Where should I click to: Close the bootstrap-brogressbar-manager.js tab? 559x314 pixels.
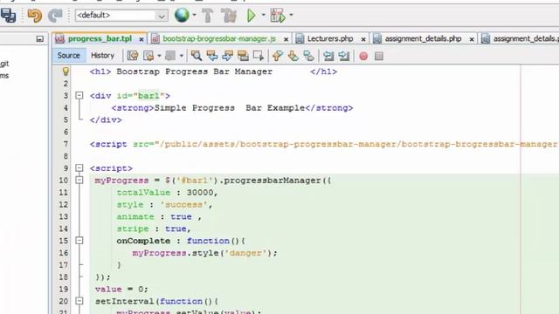tap(286, 39)
